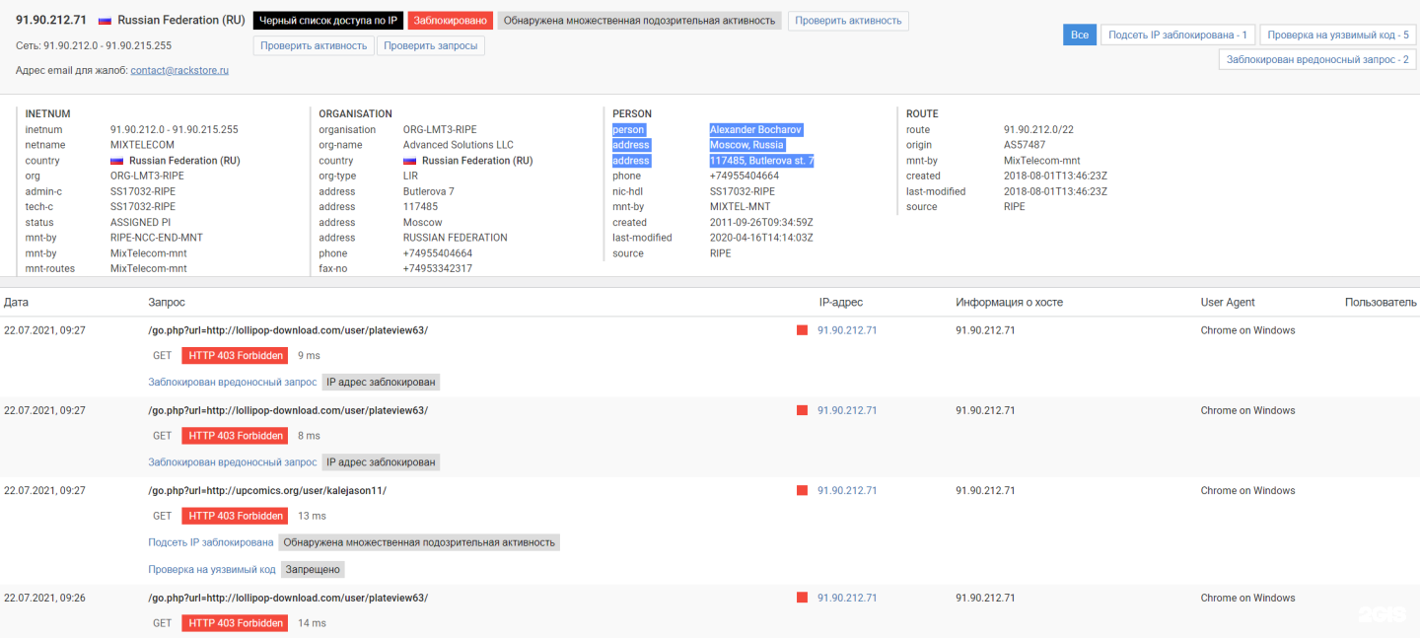Filter by "Подсеть IP заблокирована - 1"

click(1177, 35)
